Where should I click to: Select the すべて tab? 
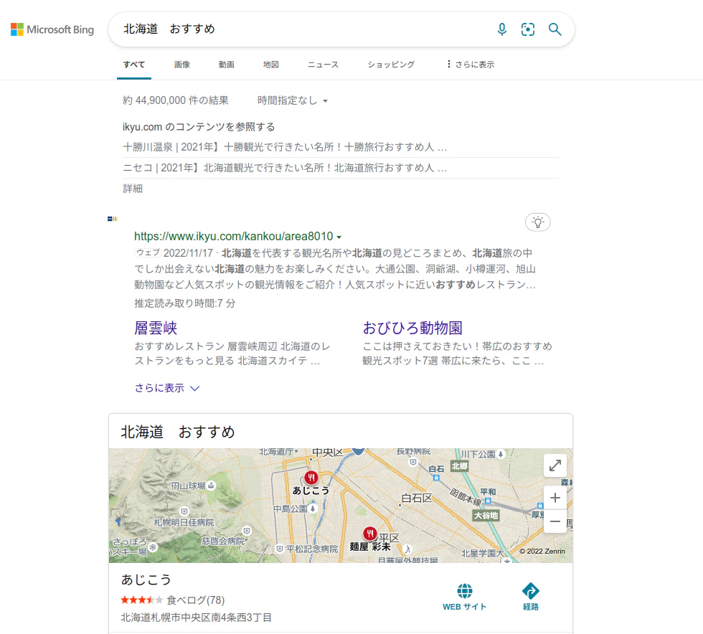tap(134, 65)
